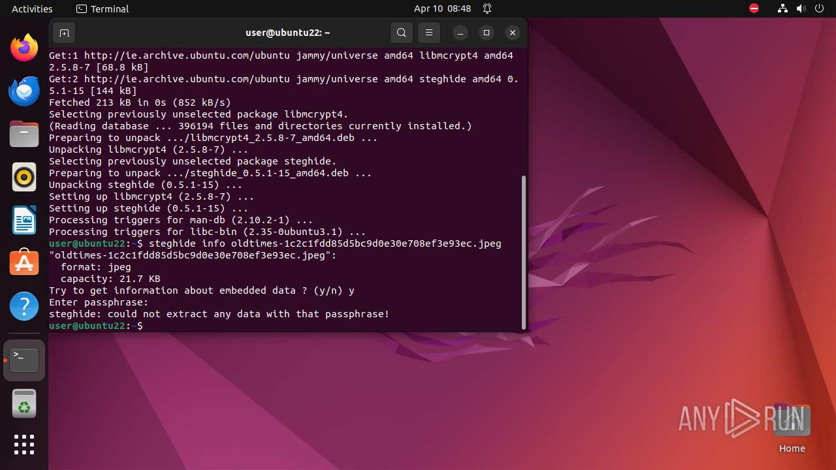836x470 pixels.
Task: Click 'Processing triggers for libc-bin' line
Action: tap(208, 232)
